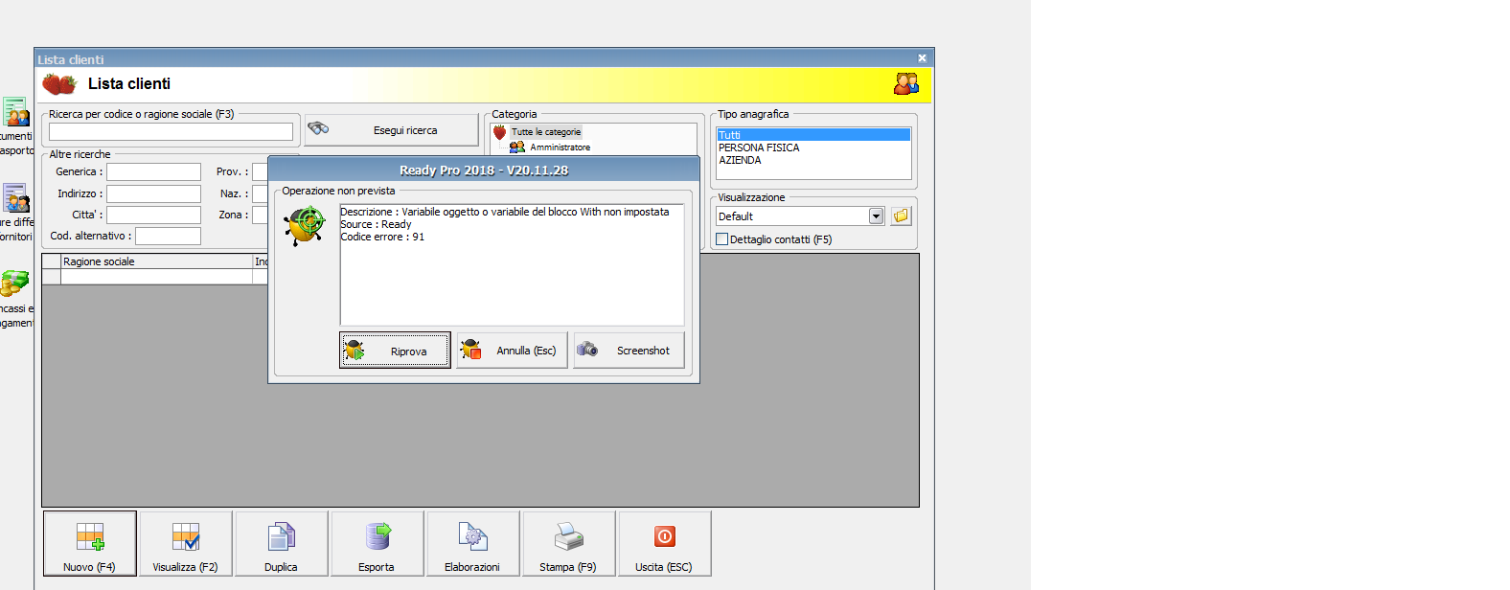Click the Duplica button
The image size is (1510, 590).
(x=282, y=543)
